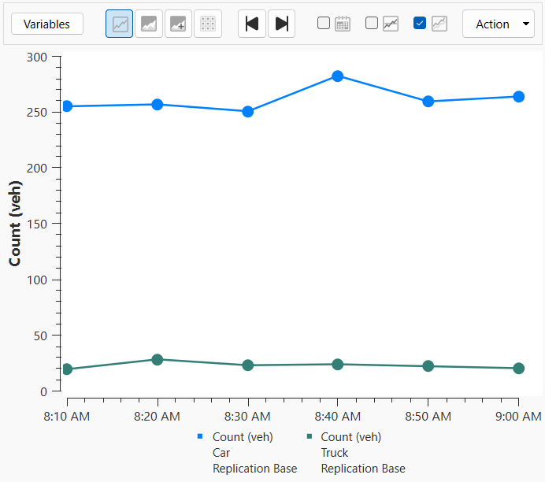Viewport: 545px width, 482px height.
Task: Uncheck the blue checked checkbox
Action: pyautogui.click(x=420, y=24)
